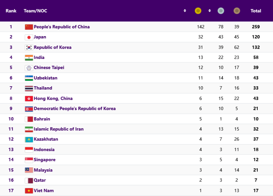Click the Singapore flag icon
The width and height of the screenshot is (273, 196).
point(29,160)
